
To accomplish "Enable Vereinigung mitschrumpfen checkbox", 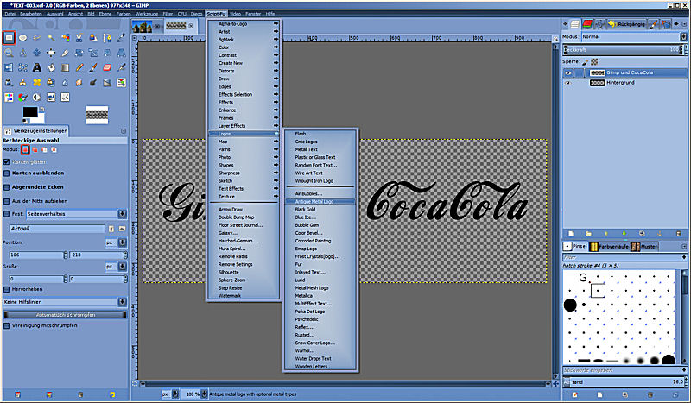I will tap(7, 325).
